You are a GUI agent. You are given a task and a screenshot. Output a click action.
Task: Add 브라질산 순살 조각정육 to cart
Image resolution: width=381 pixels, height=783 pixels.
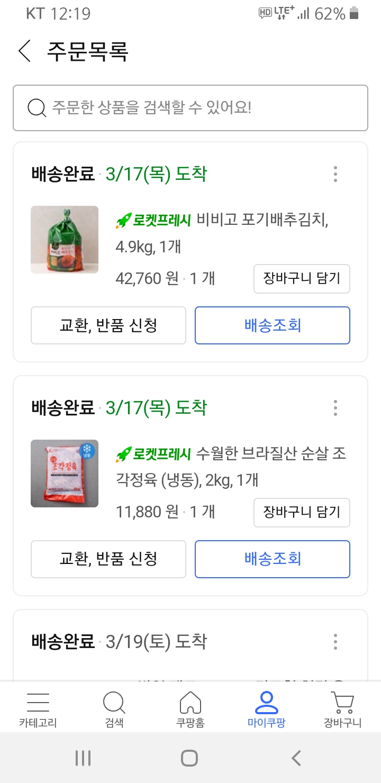click(302, 513)
